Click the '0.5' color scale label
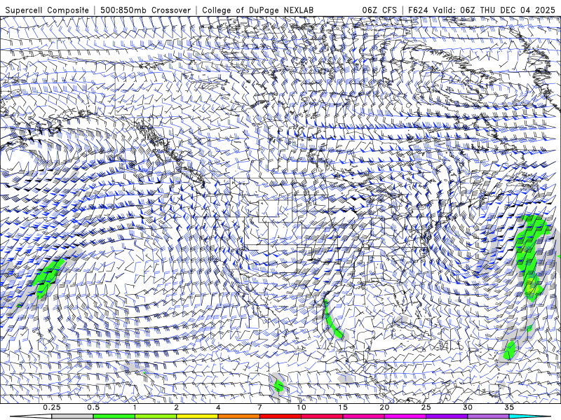 click(93, 407)
